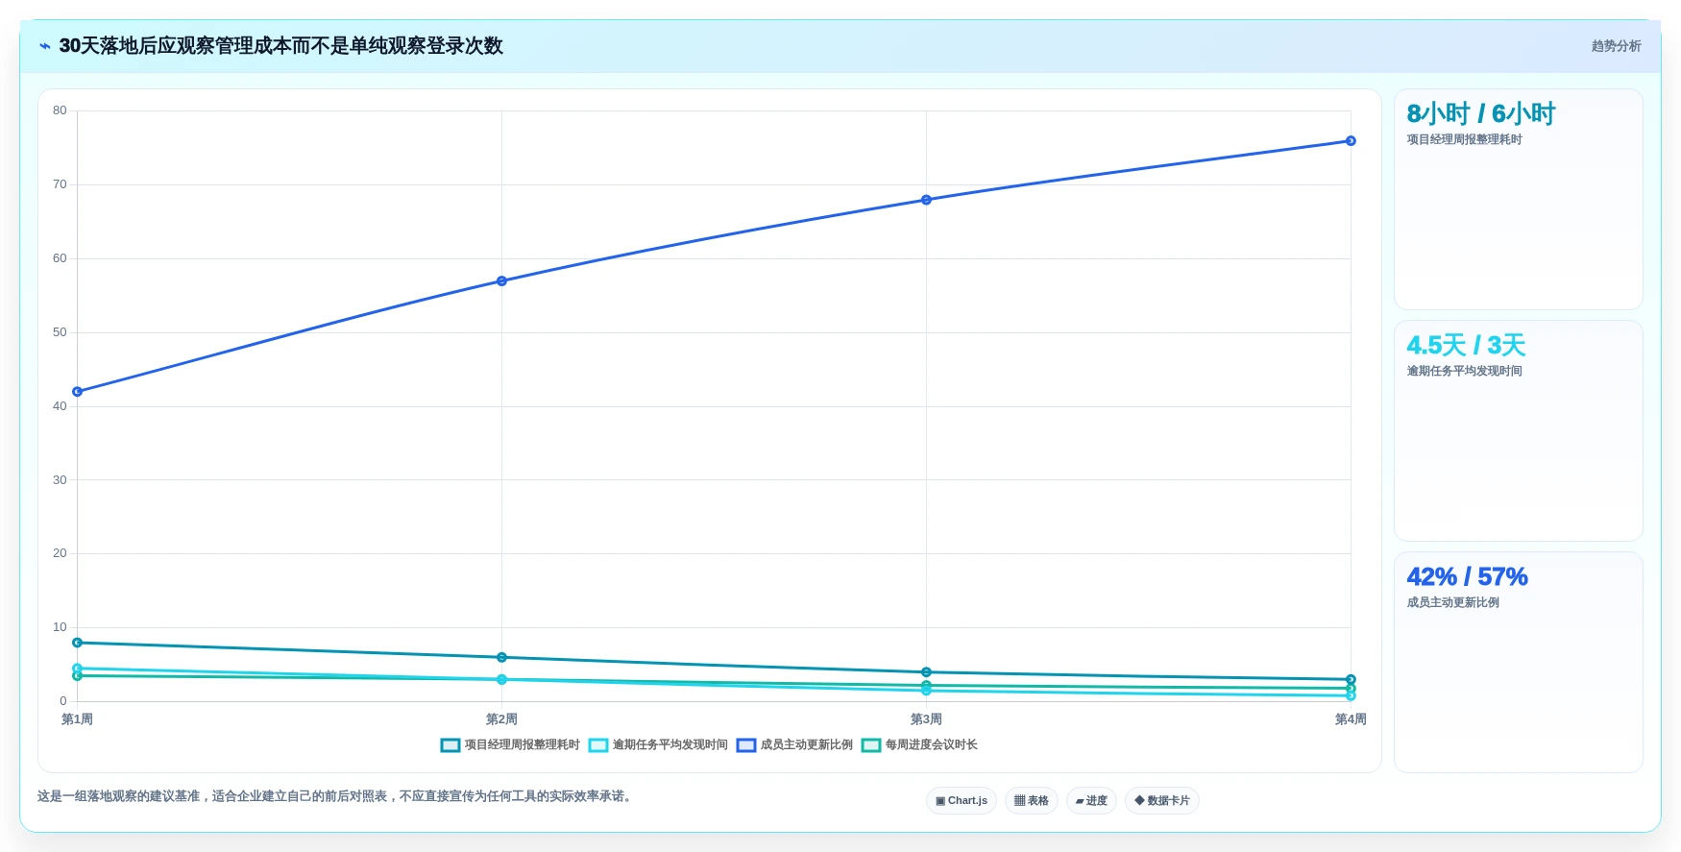Image resolution: width=1681 pixels, height=852 pixels.
Task: Click the 数据卡片 tag chip
Action: pyautogui.click(x=1162, y=800)
